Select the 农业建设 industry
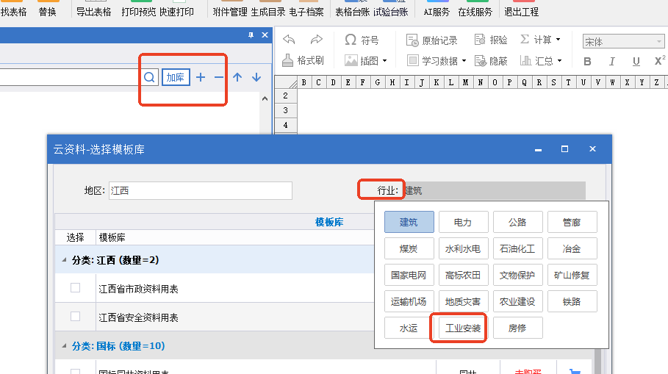Screen dimensions: 668x374 click(x=517, y=301)
